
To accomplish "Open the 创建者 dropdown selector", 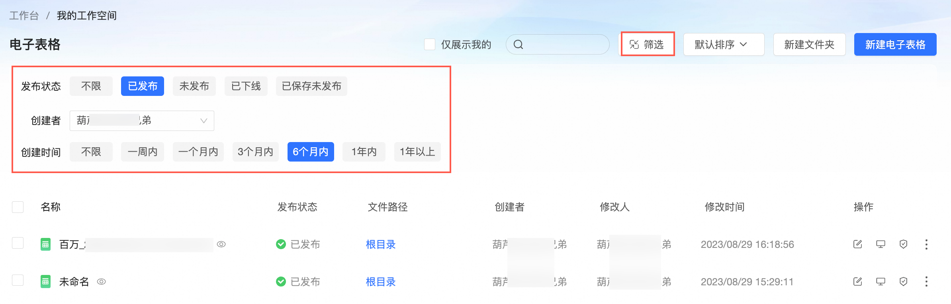I will tap(142, 121).
